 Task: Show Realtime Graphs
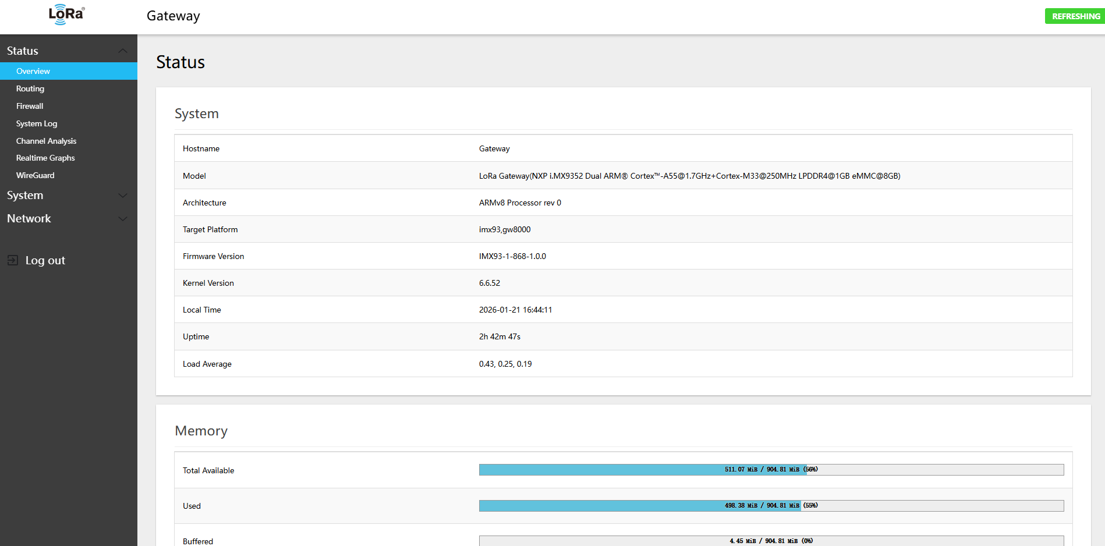click(45, 158)
